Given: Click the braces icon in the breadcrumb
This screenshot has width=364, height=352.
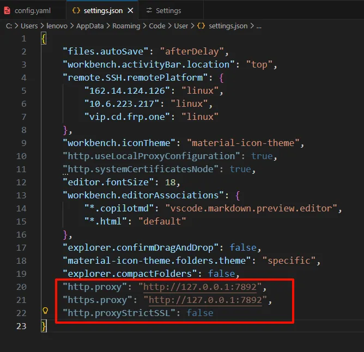Looking at the screenshot, I should 201,25.
